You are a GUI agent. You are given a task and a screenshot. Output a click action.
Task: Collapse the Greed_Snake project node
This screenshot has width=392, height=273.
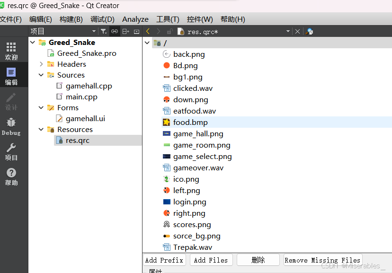coord(33,43)
